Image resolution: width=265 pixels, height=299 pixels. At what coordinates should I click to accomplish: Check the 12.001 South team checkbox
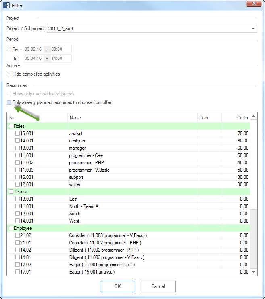17,213
